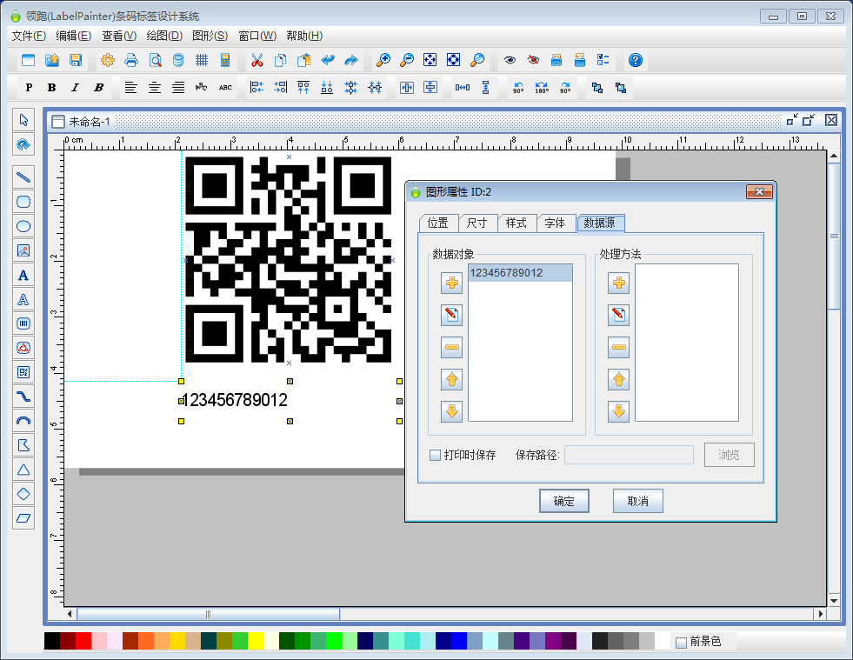Enable the 打印时保存 checkbox
The width and height of the screenshot is (853, 660).
pyautogui.click(x=436, y=455)
